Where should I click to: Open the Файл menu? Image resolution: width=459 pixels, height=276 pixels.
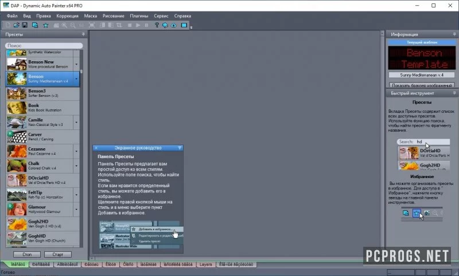click(x=12, y=16)
